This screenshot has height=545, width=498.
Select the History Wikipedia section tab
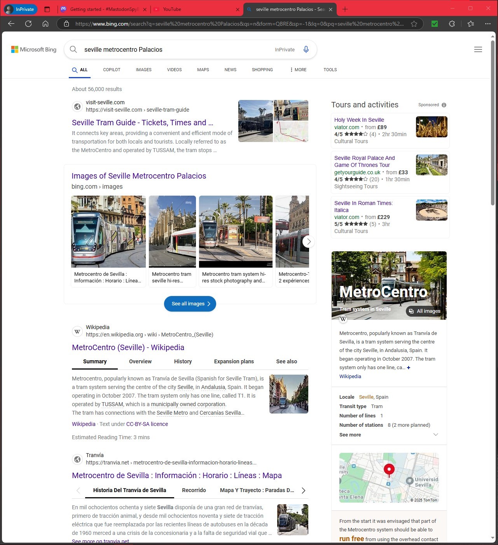[183, 361]
